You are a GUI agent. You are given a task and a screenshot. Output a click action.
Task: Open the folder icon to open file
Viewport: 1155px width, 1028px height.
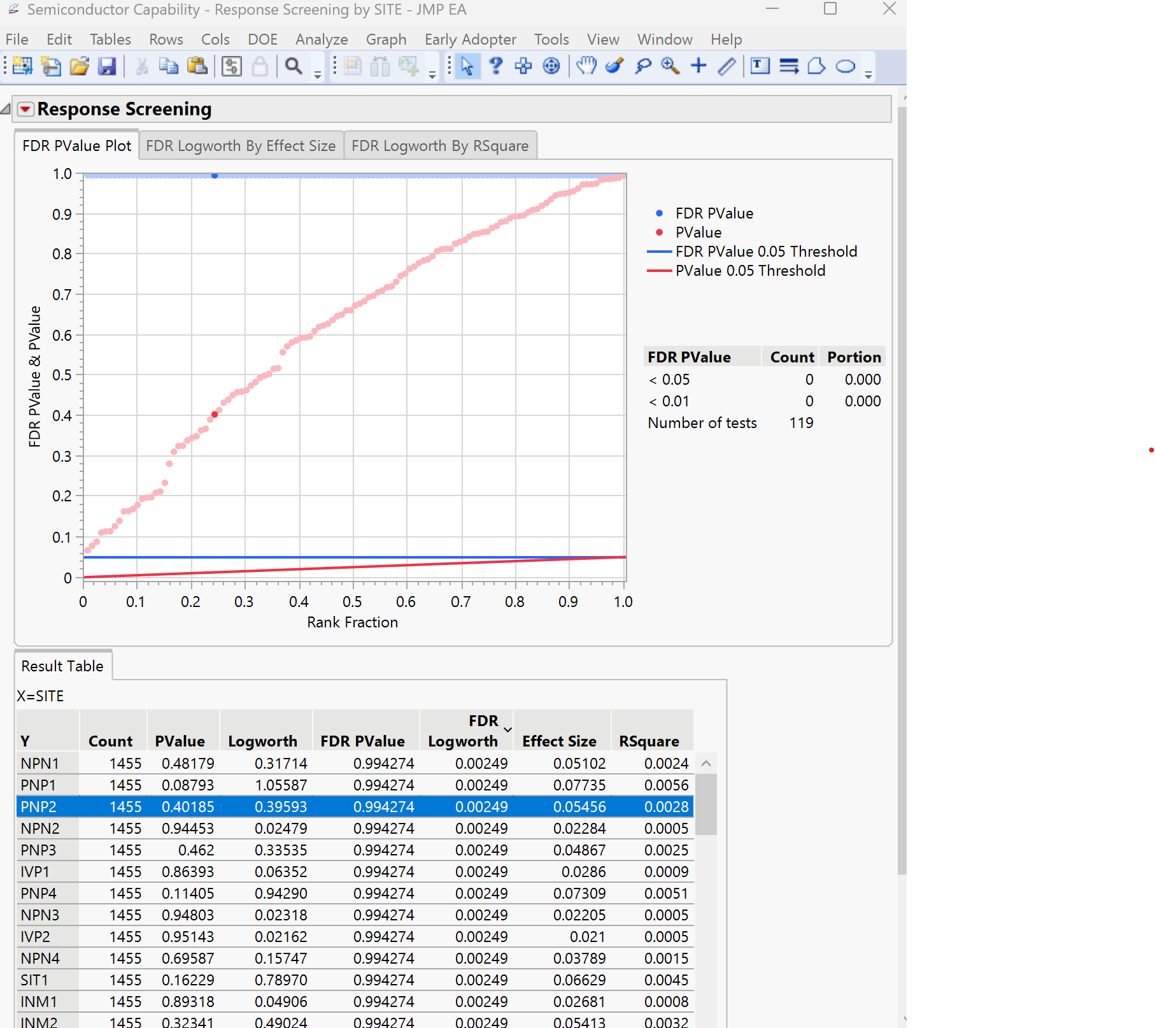coord(79,66)
